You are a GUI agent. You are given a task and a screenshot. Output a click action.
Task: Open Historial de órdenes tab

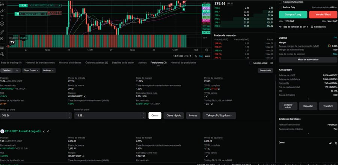coord(70,63)
